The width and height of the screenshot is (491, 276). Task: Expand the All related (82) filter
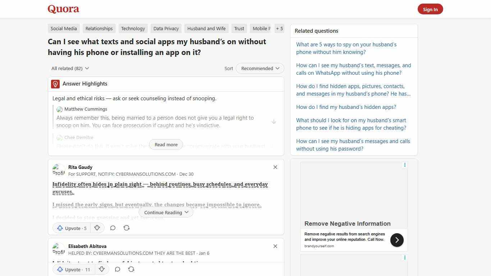pyautogui.click(x=70, y=68)
